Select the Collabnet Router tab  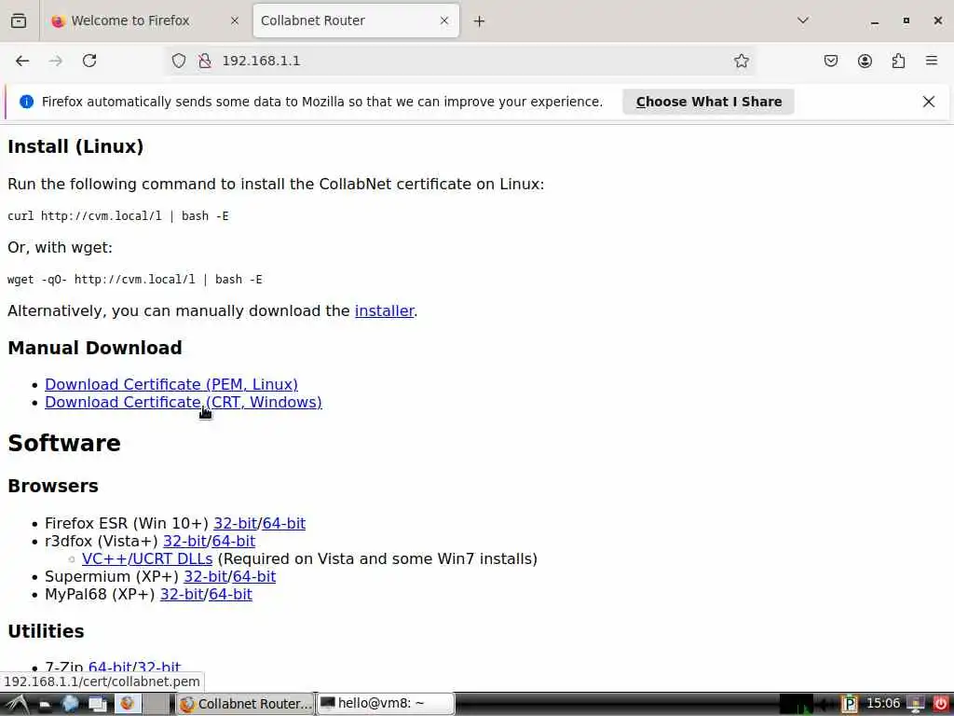pos(356,21)
